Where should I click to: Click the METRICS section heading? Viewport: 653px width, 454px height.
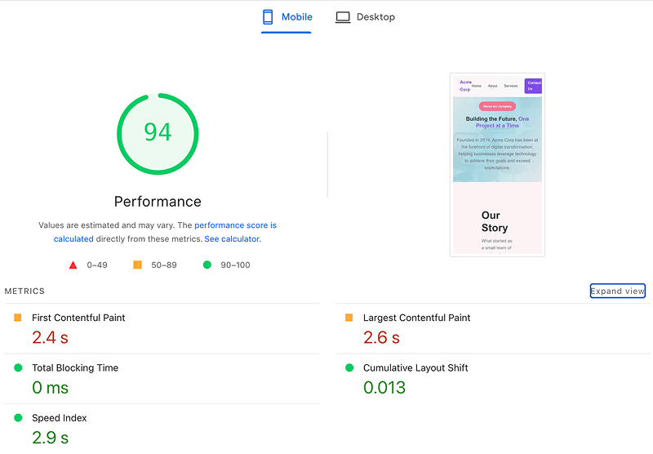pos(24,292)
